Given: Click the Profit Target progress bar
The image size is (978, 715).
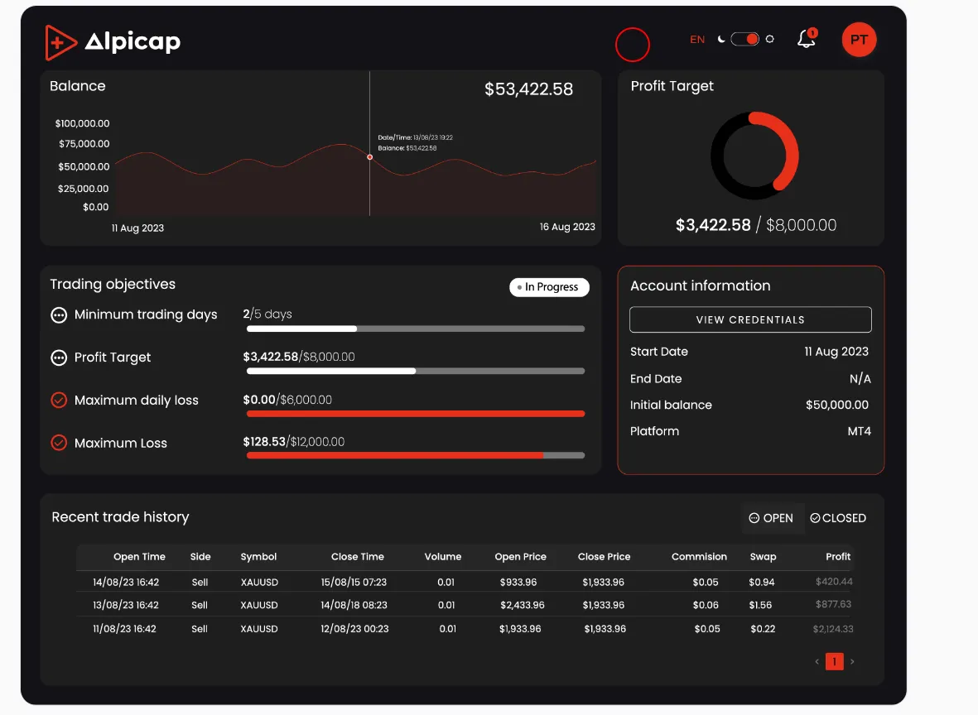Looking at the screenshot, I should (x=416, y=371).
